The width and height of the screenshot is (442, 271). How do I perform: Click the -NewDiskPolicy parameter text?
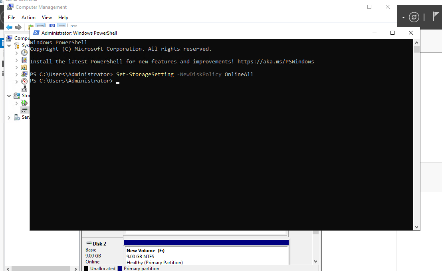pyautogui.click(x=199, y=74)
